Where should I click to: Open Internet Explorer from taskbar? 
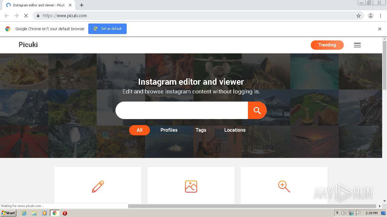(24, 213)
